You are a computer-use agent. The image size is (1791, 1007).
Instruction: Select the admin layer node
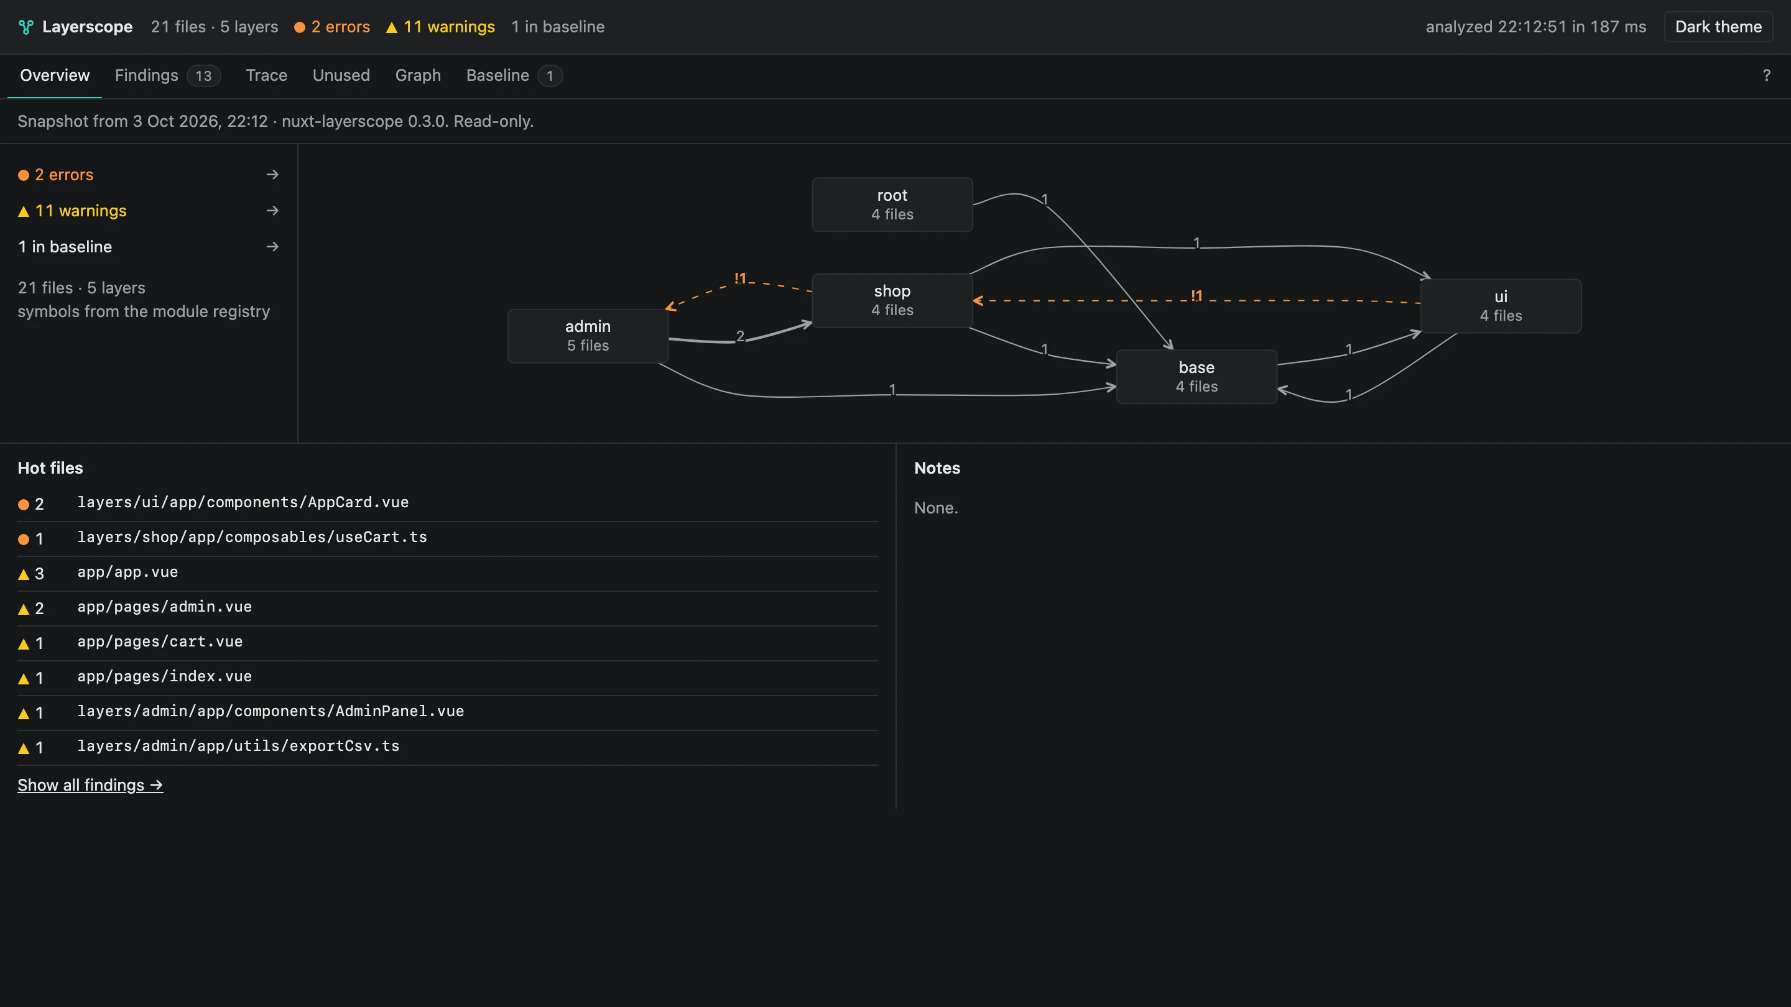click(588, 336)
